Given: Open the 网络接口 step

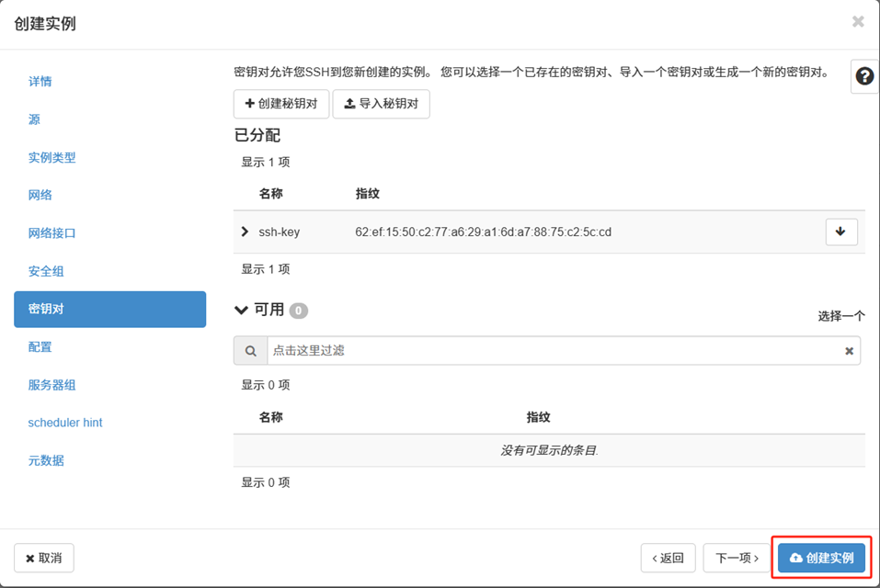Looking at the screenshot, I should pos(51,233).
